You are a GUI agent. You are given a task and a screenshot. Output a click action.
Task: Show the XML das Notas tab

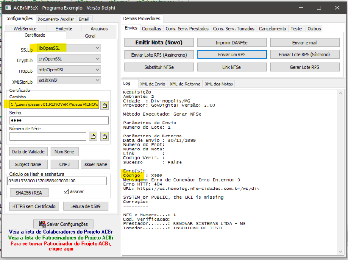tap(219, 84)
